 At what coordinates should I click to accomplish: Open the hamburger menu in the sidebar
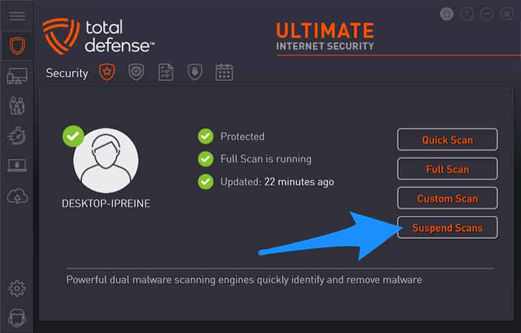pyautogui.click(x=18, y=16)
